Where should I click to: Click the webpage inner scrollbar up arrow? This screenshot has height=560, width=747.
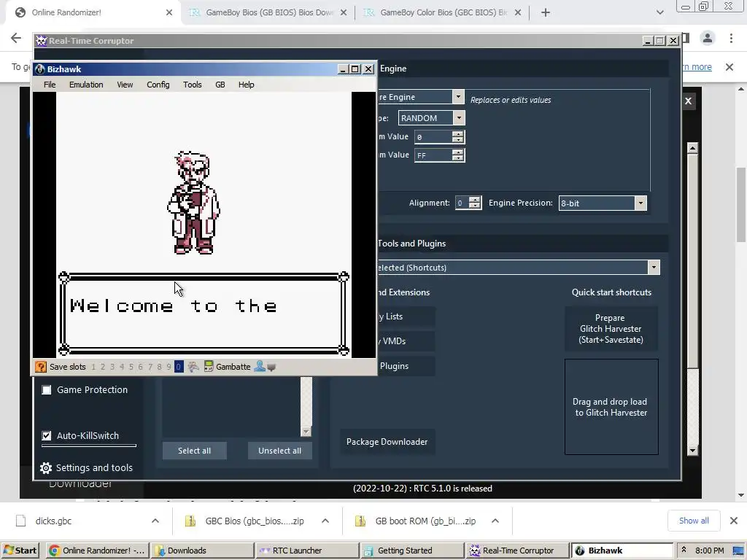click(x=693, y=148)
